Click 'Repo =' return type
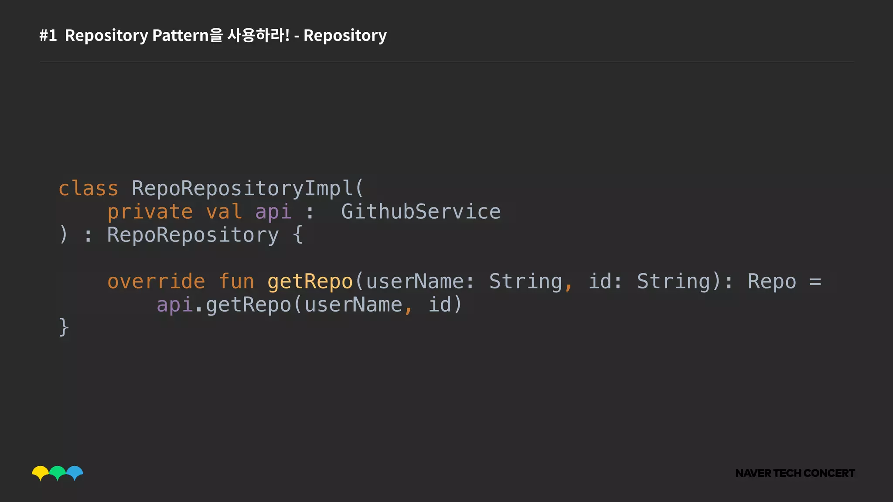The width and height of the screenshot is (893, 502). pyautogui.click(x=784, y=282)
